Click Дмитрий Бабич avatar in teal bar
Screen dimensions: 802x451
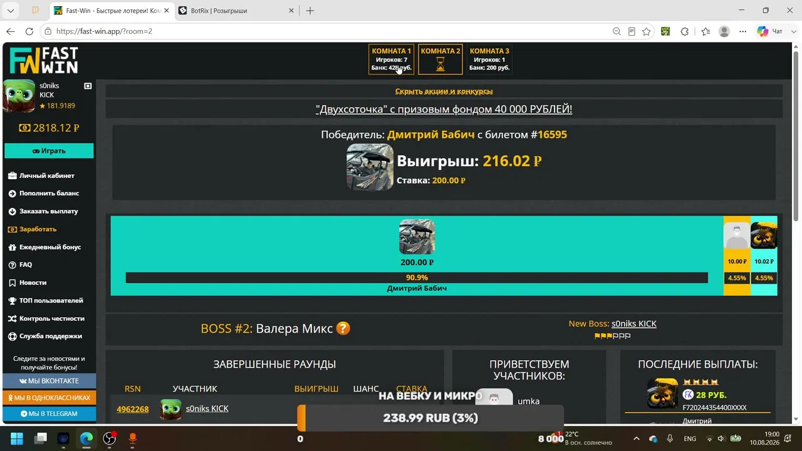pyautogui.click(x=417, y=237)
